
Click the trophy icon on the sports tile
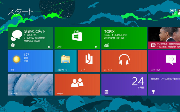click(153, 92)
